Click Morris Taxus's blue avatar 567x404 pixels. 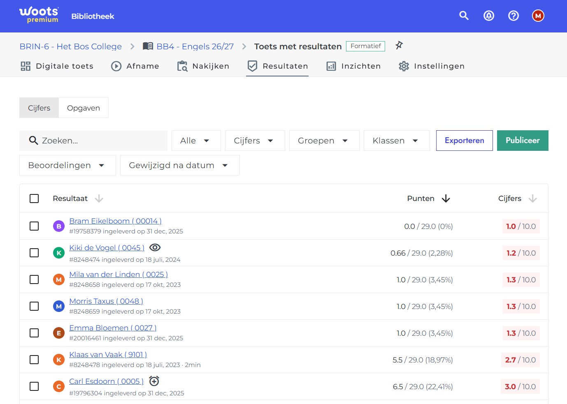click(59, 306)
